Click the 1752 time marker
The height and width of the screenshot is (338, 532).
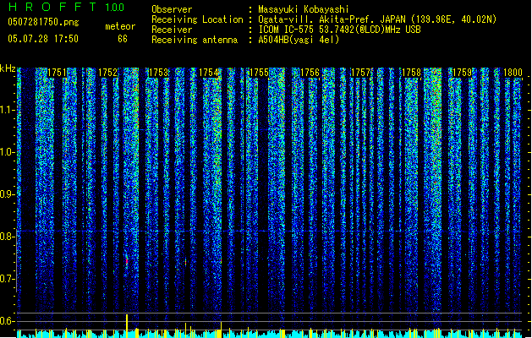pos(107,73)
